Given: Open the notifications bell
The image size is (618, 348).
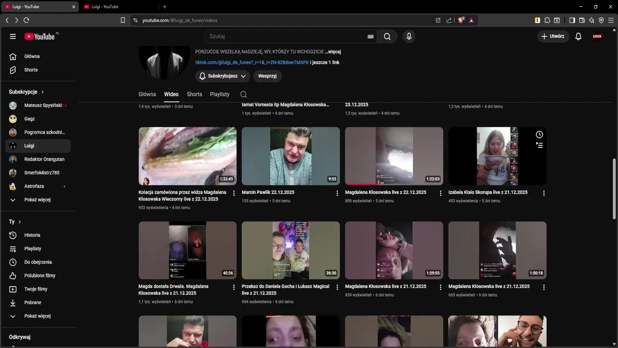Looking at the screenshot, I should [x=578, y=36].
